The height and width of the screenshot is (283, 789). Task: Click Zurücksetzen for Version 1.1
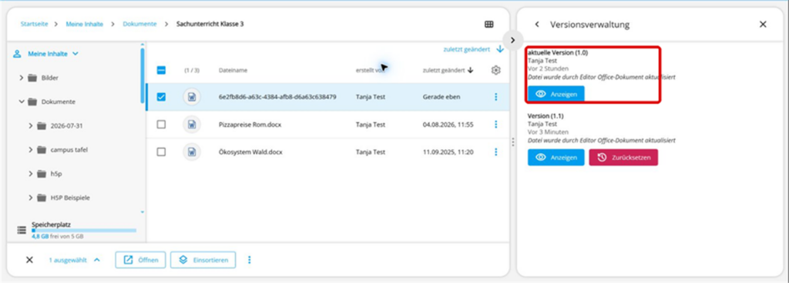click(623, 157)
